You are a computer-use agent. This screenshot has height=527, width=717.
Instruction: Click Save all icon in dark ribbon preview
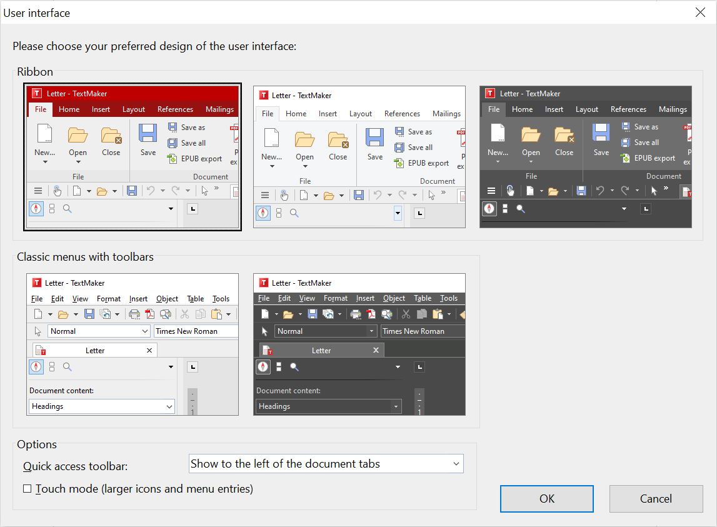[x=626, y=143]
